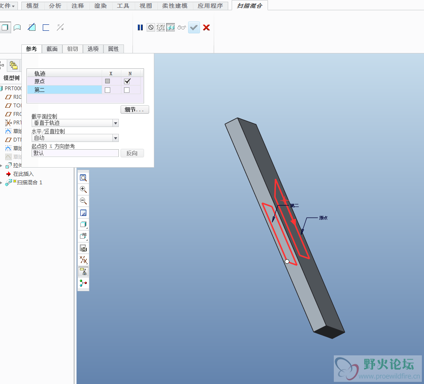Click the 反向 button
Screen dimensions: 424x384
pos(132,153)
